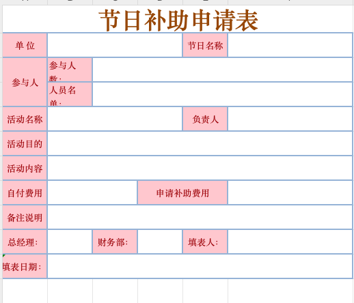
Task: Select the 财务部 label cell
Action: click(x=115, y=242)
